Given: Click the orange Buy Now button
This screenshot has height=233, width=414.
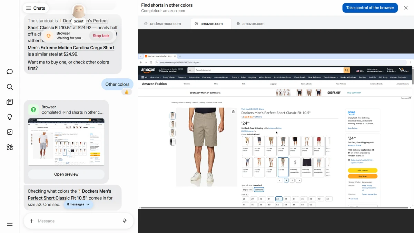Looking at the screenshot, I should coord(363,176).
